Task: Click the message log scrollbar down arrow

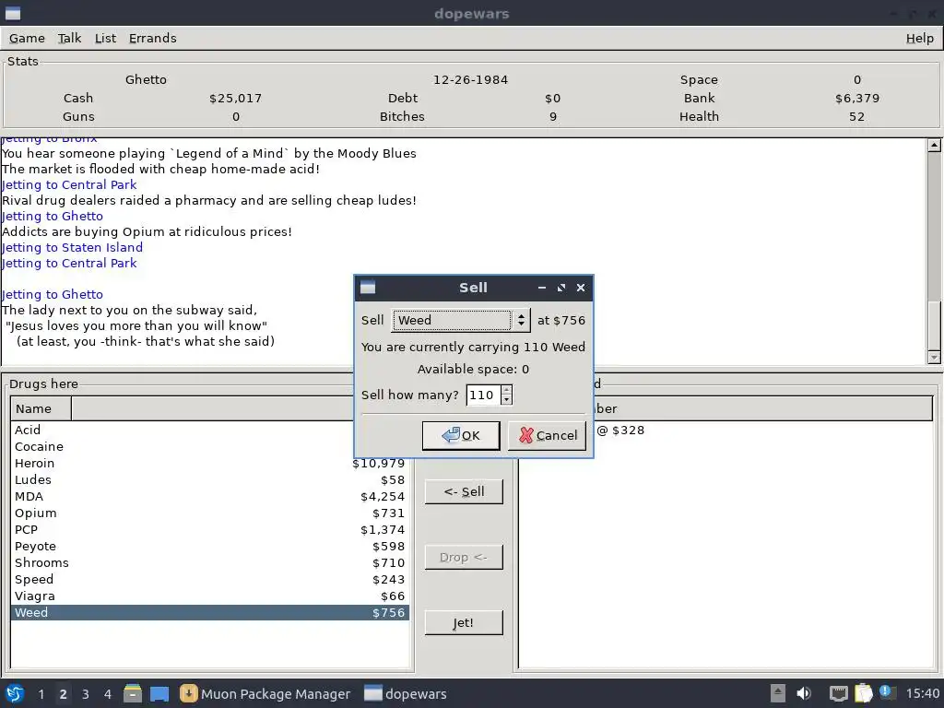Action: [x=934, y=358]
